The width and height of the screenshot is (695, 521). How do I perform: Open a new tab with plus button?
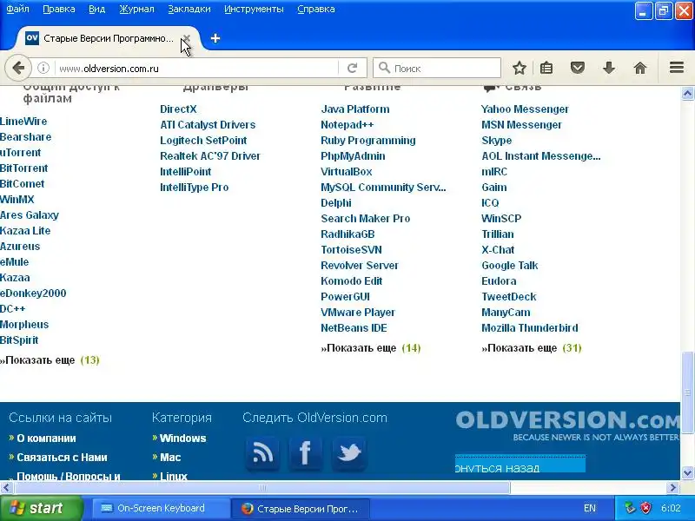click(215, 38)
